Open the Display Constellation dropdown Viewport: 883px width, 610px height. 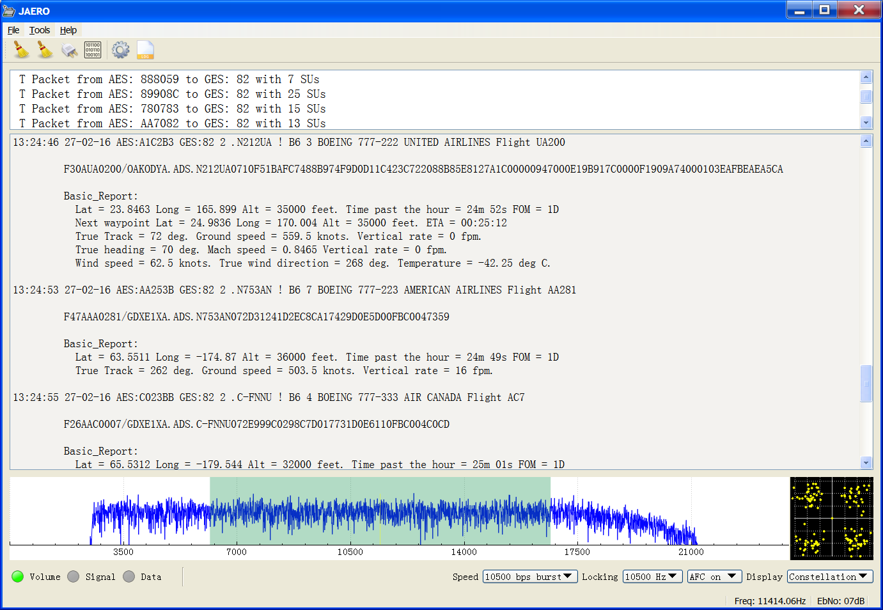point(830,577)
